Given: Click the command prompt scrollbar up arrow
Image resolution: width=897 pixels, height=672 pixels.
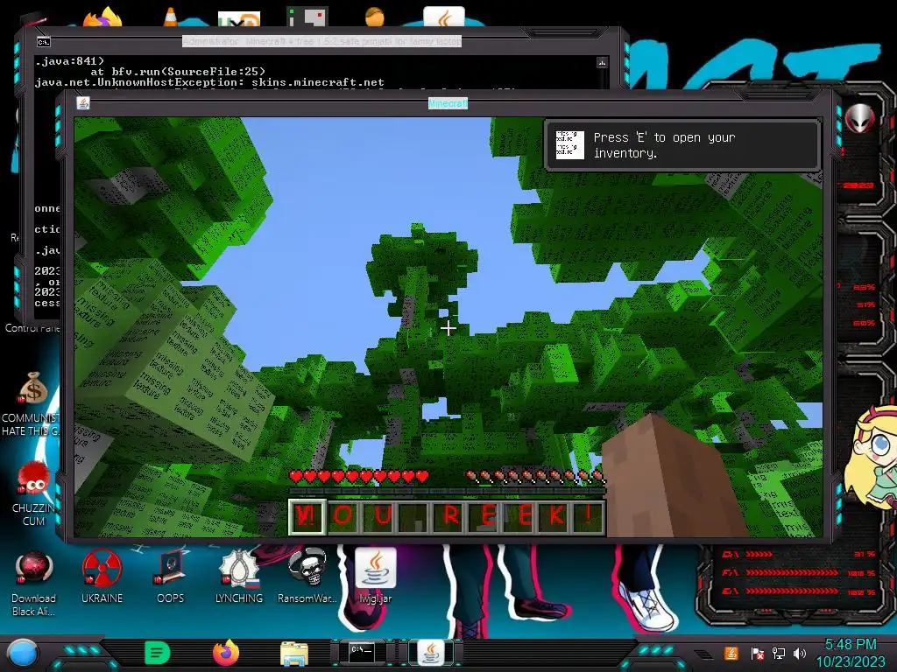Looking at the screenshot, I should tap(602, 62).
